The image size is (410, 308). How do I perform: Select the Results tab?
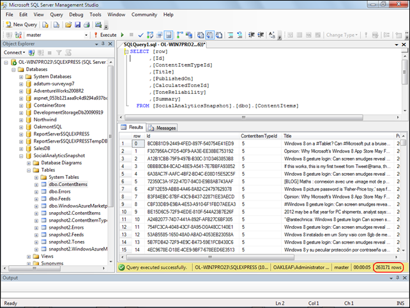[132, 128]
